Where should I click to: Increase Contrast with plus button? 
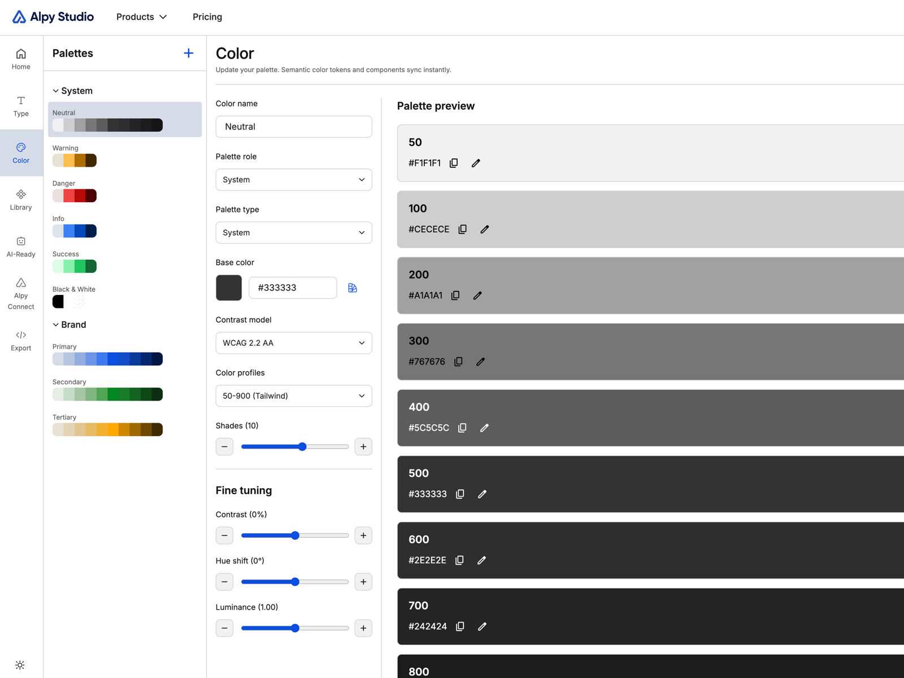[363, 535]
